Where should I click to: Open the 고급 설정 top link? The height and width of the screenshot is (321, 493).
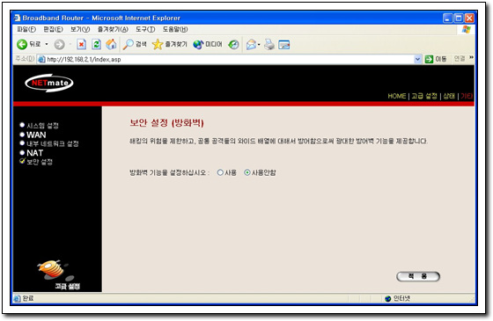pyautogui.click(x=424, y=96)
